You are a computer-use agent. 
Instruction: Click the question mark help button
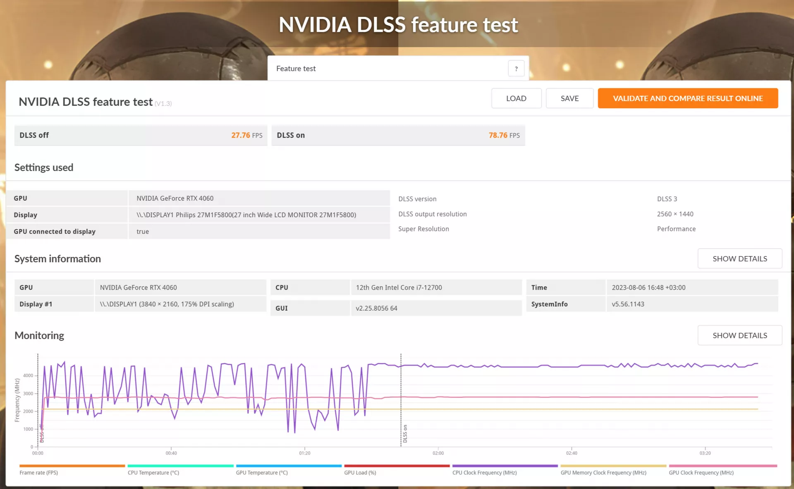[x=516, y=69]
